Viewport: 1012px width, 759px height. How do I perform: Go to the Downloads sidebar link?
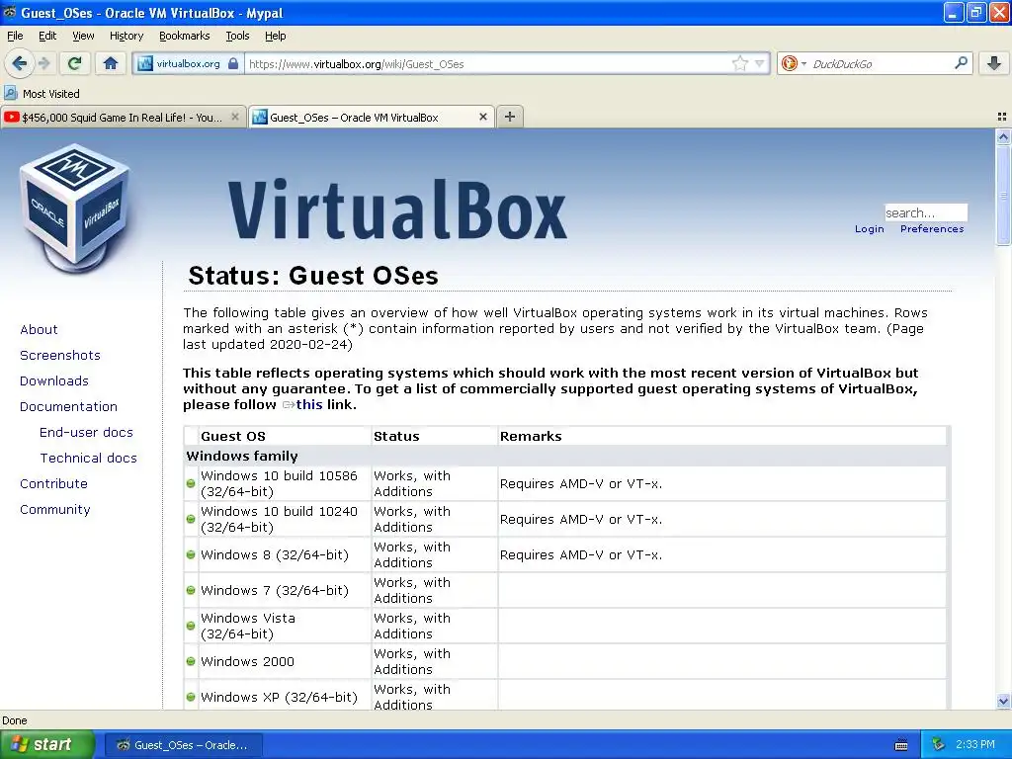point(54,380)
